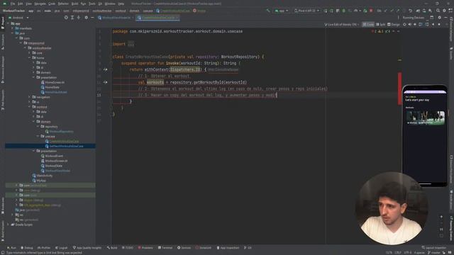
Task: Open the App Inspection tool window
Action: point(228,248)
